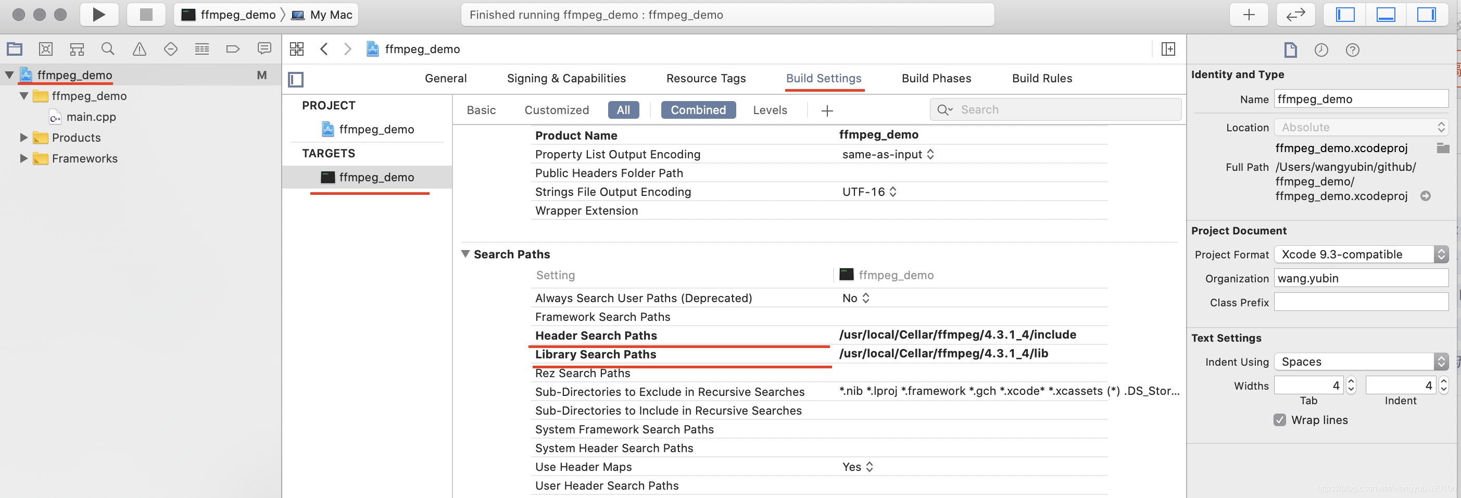Click the Class Prefix field

(1361, 302)
